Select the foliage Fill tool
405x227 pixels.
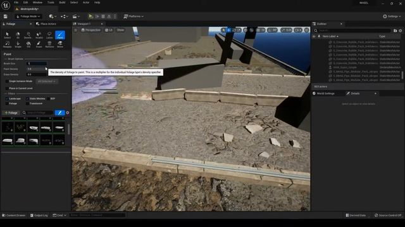click(28, 45)
